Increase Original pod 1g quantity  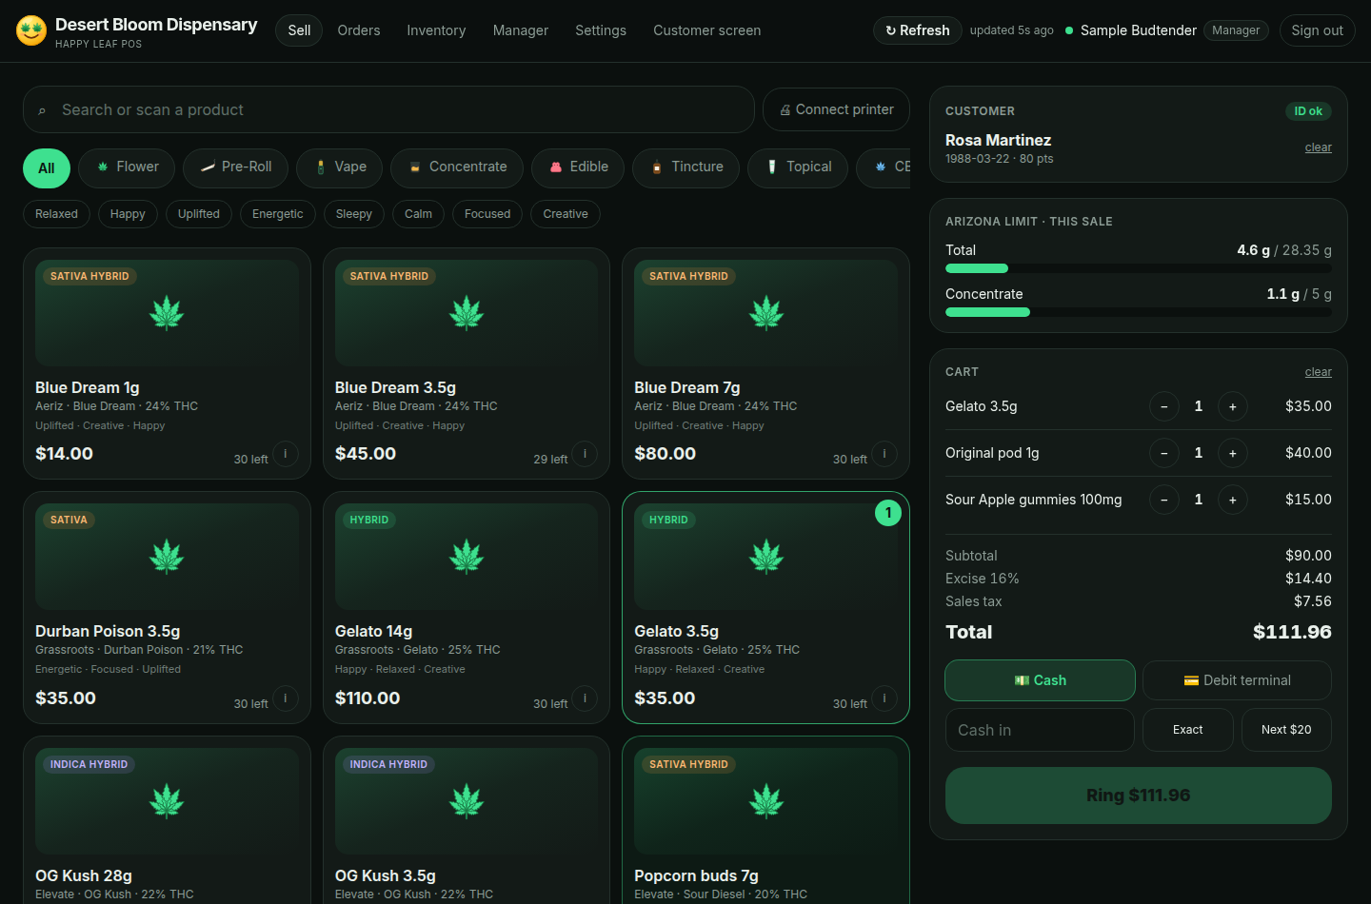click(x=1232, y=453)
